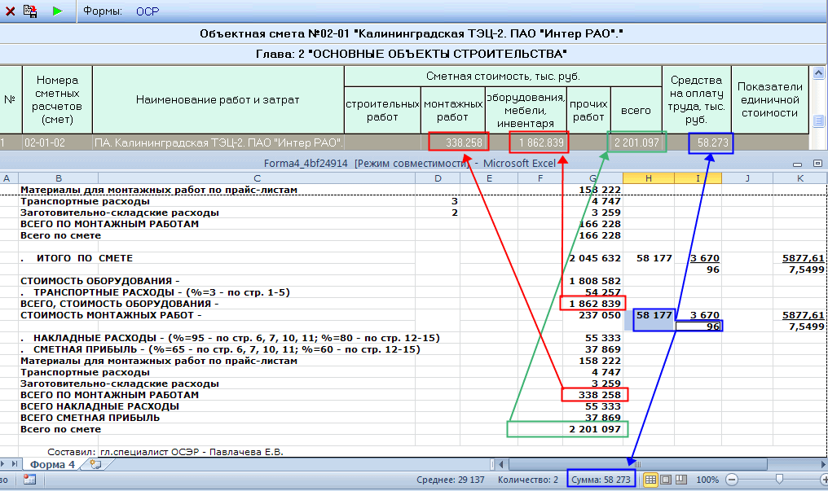828x491 pixels.
Task: Open the ОСР forms link
Action: pyautogui.click(x=148, y=11)
